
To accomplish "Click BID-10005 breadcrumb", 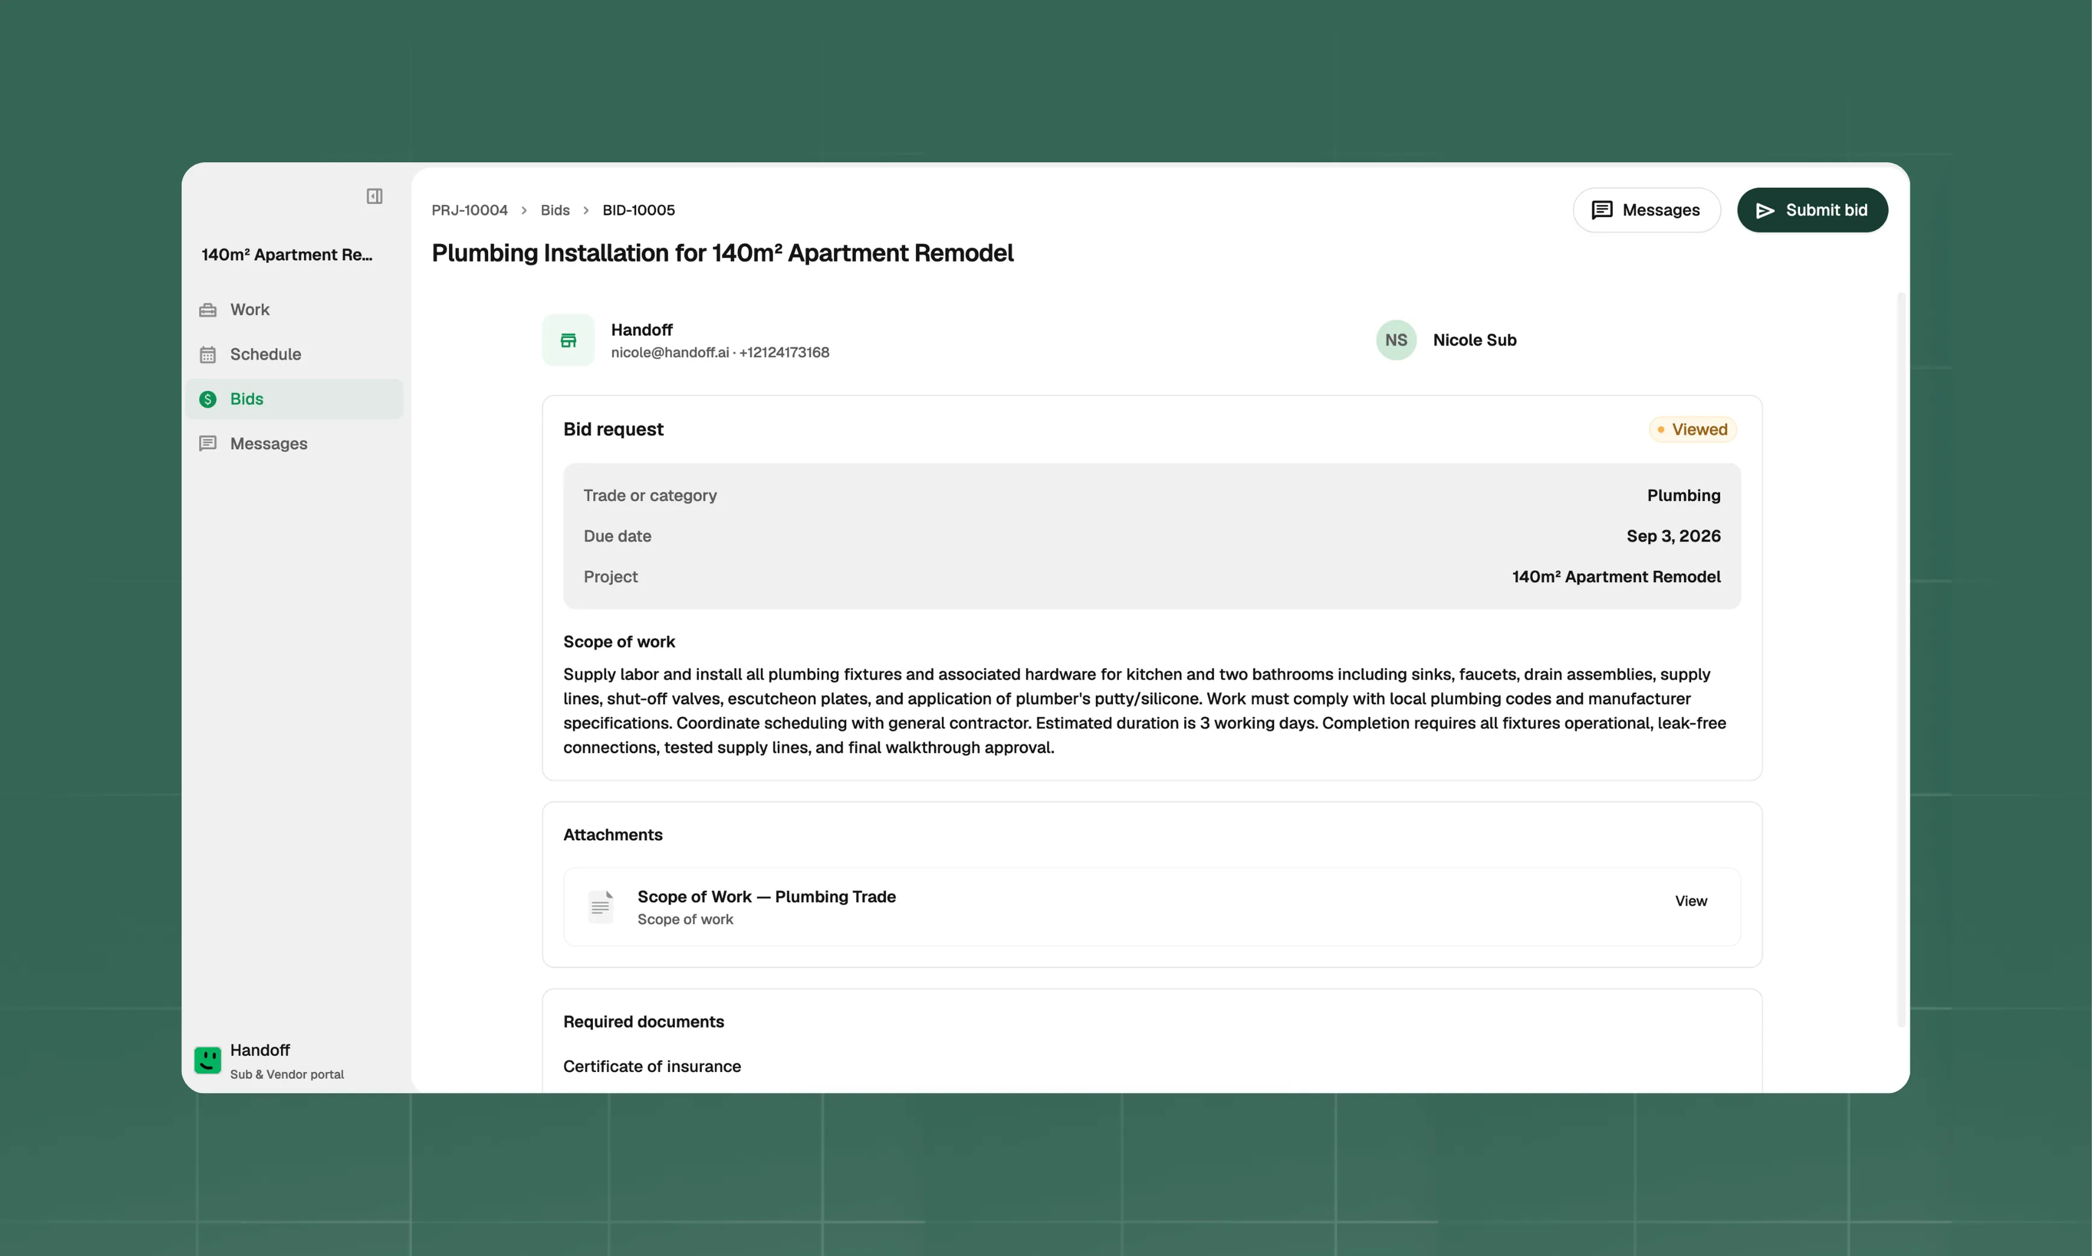I will coord(638,210).
